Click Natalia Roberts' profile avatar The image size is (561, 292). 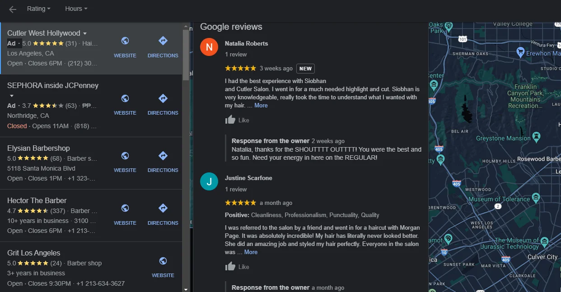[209, 47]
